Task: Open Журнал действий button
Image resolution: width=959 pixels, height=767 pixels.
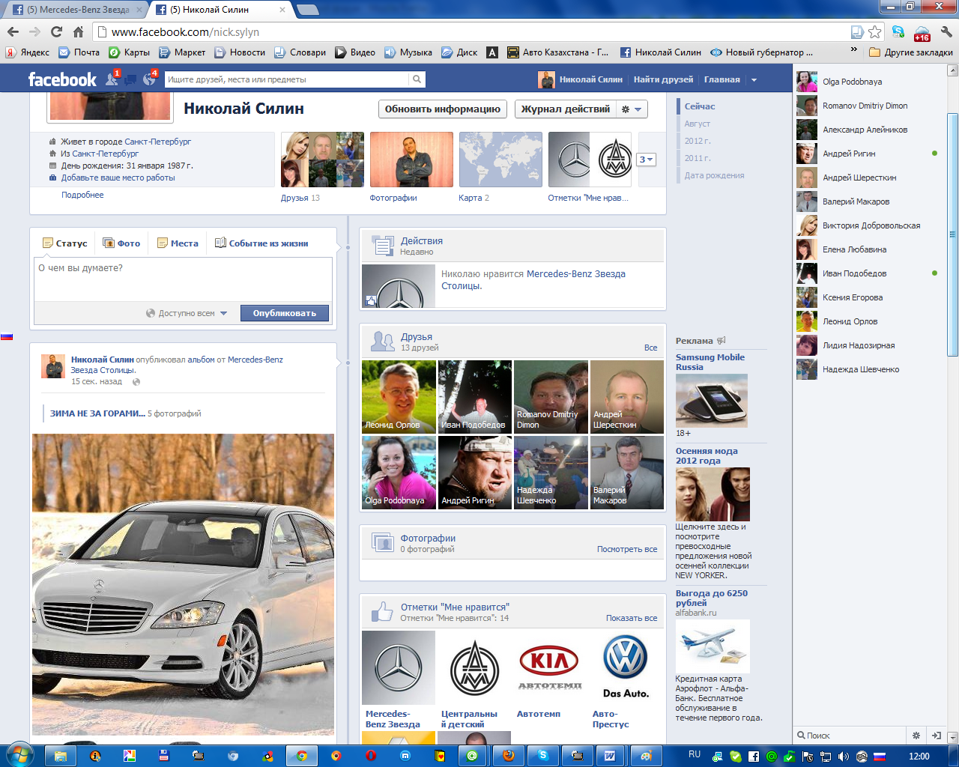Action: [566, 109]
